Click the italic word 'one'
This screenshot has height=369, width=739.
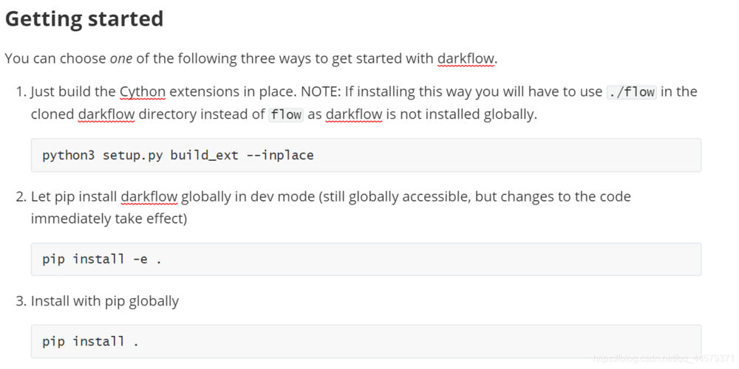121,59
